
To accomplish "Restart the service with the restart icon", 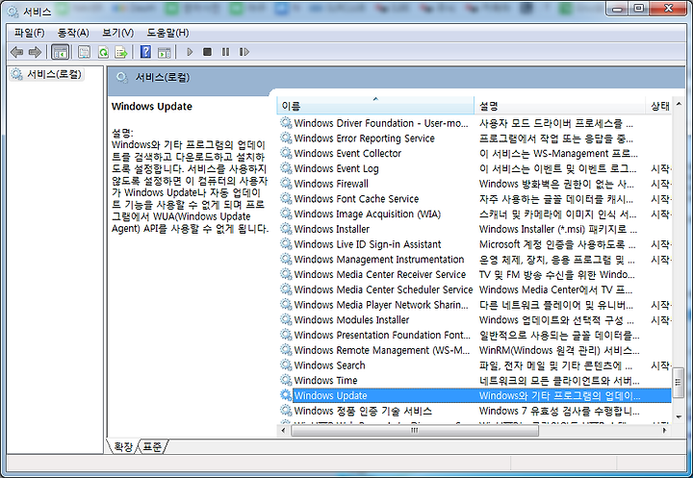I will click(244, 52).
